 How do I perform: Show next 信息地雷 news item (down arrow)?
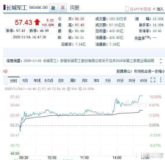pos(161,63)
